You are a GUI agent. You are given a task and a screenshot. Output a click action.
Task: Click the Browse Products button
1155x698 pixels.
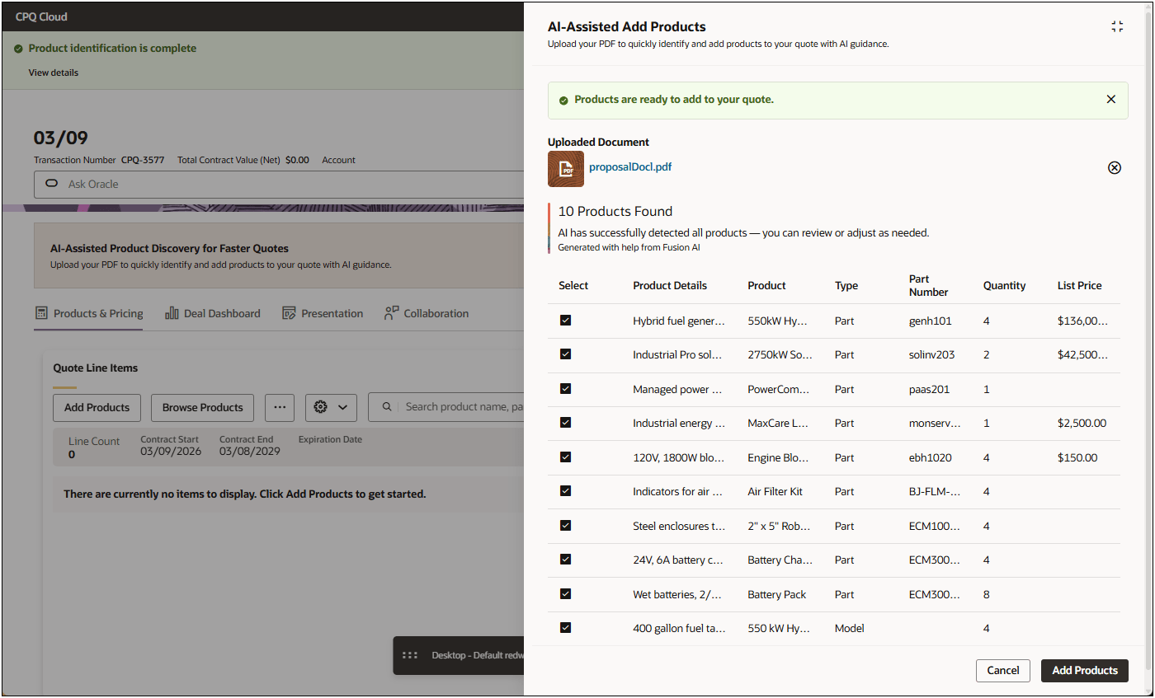(202, 407)
